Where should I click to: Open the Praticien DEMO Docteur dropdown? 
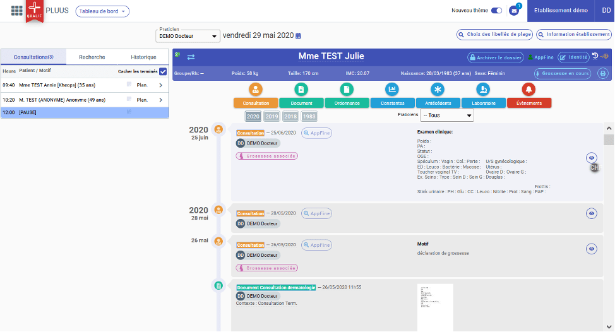188,36
